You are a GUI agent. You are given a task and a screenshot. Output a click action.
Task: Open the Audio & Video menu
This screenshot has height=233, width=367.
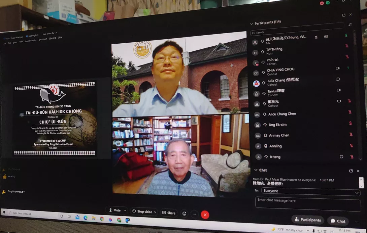pyautogui.click(x=31, y=40)
